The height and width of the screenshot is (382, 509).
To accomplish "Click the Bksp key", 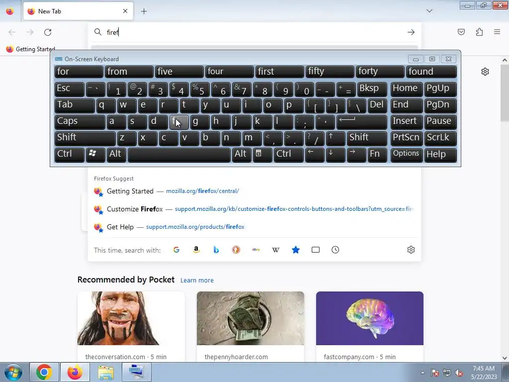I will point(372,89).
